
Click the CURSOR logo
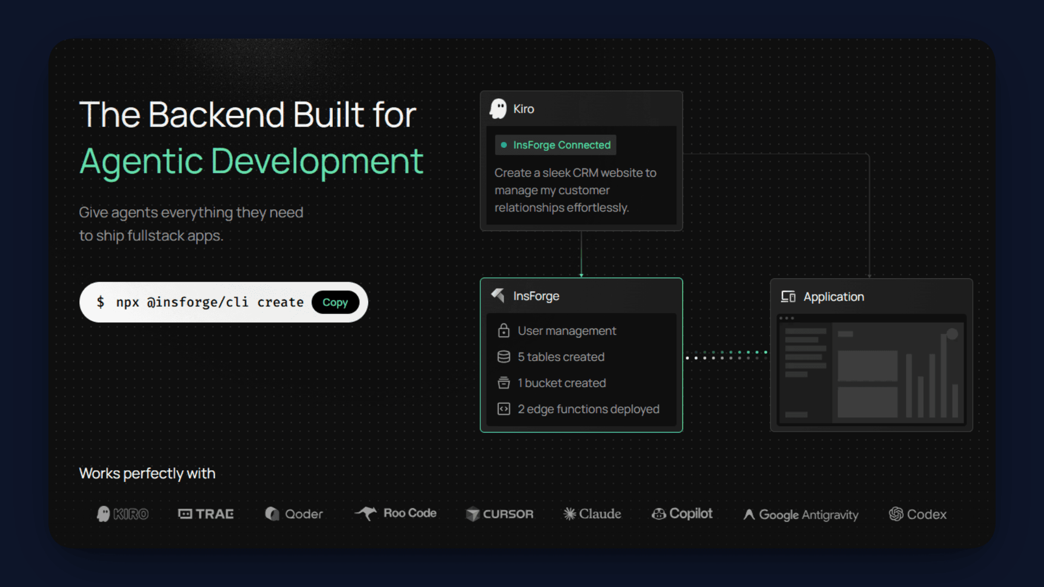pos(500,514)
